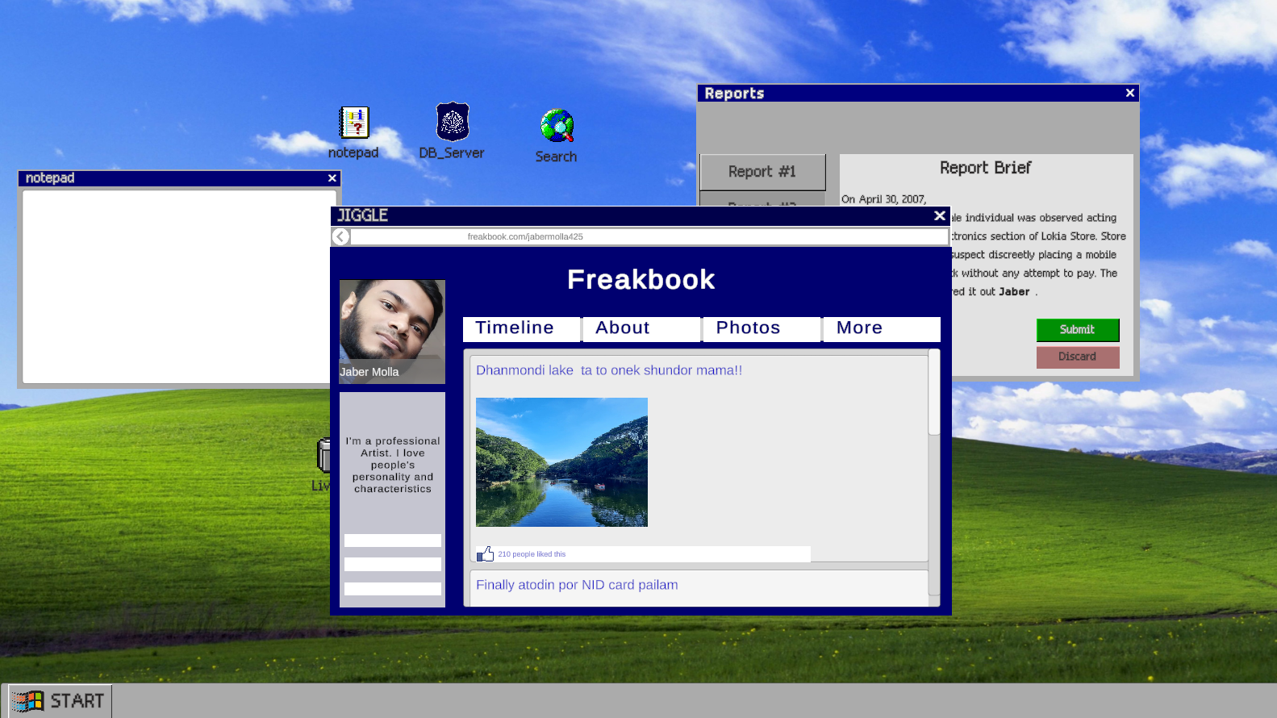Screen dimensions: 1277x718
Task: Click the Freakbook feed scrollbar thumb
Action: coord(934,392)
